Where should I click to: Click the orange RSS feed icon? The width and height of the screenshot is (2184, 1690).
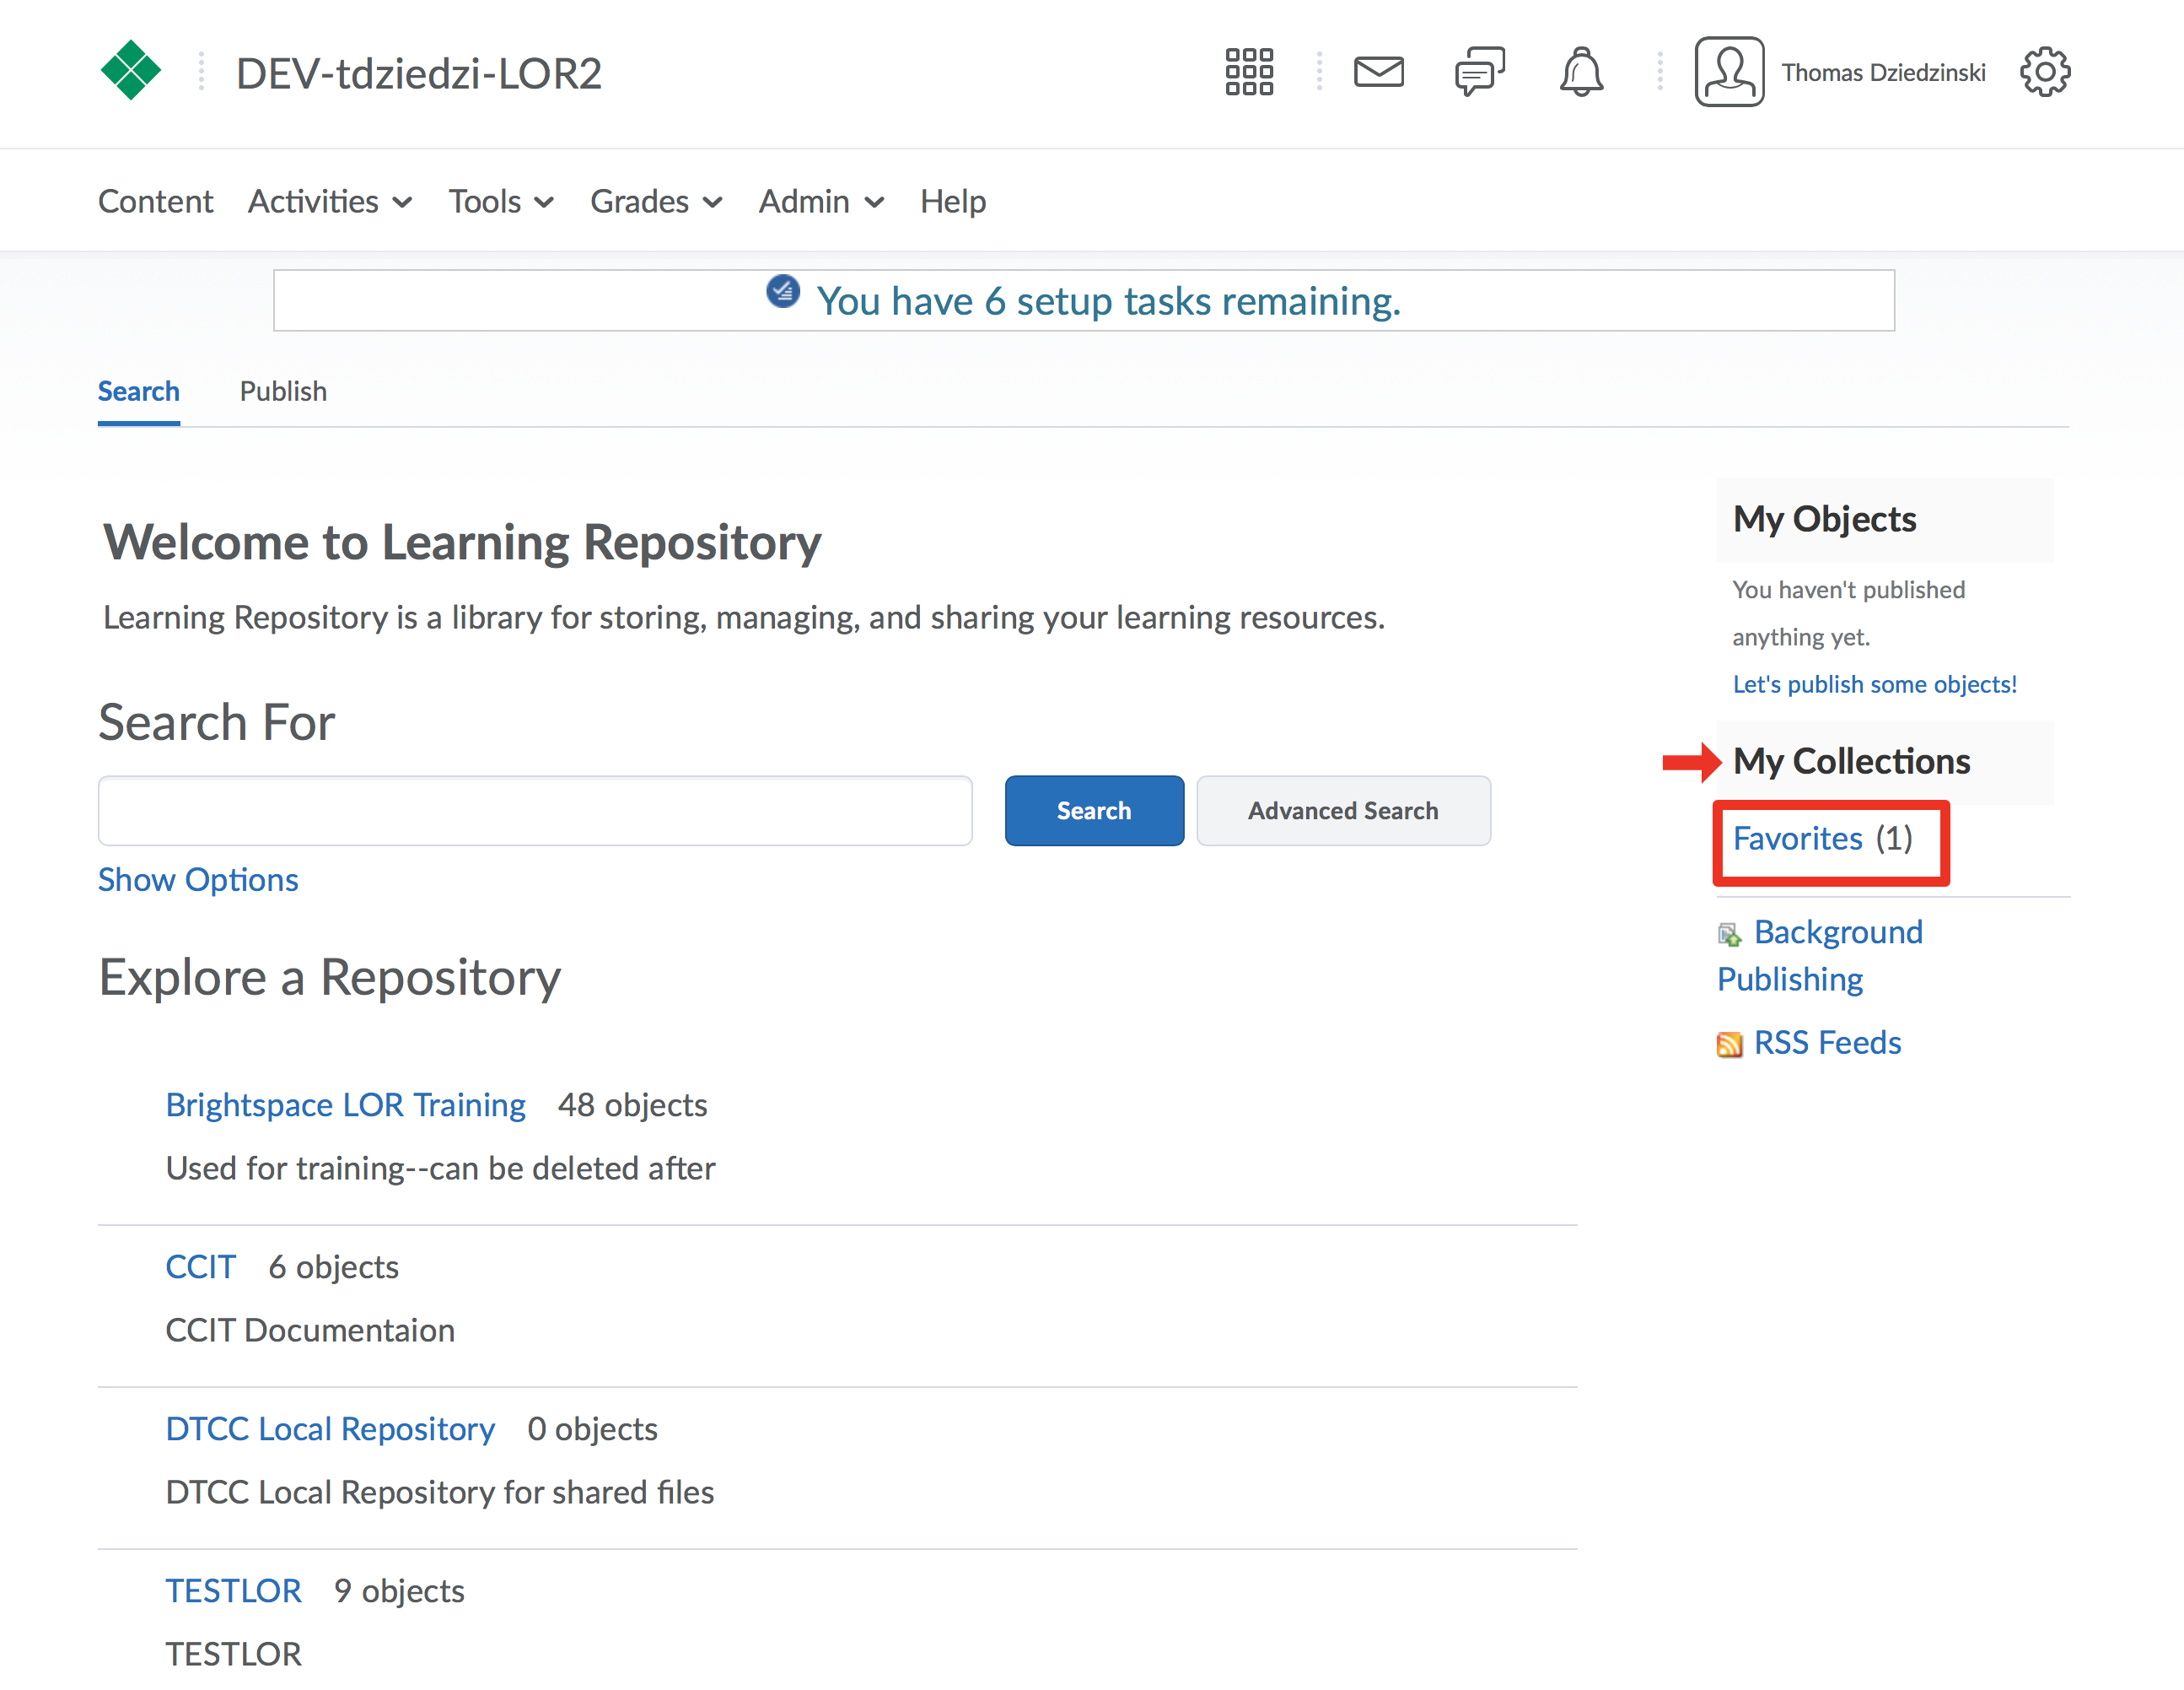click(x=1730, y=1045)
